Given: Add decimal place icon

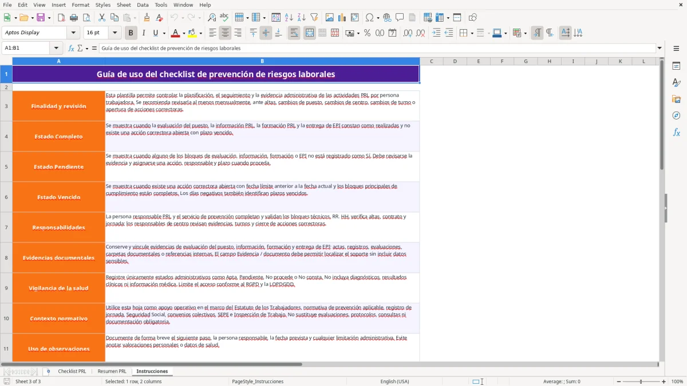Looking at the screenshot, I should point(408,33).
